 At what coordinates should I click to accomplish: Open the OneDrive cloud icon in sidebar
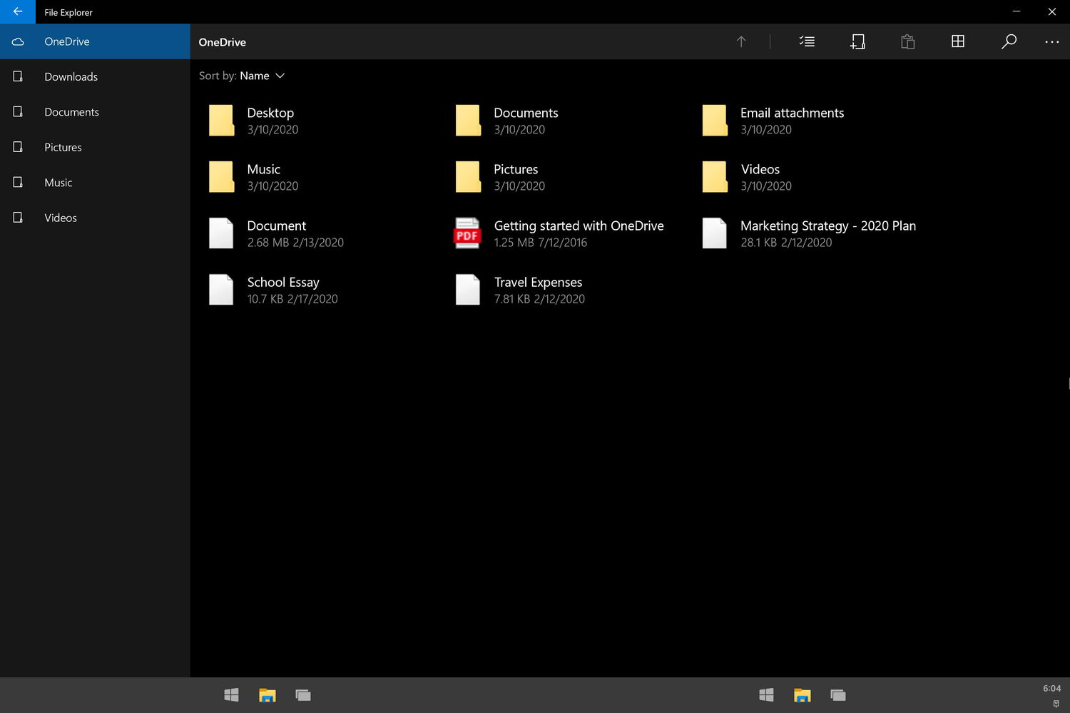18,41
